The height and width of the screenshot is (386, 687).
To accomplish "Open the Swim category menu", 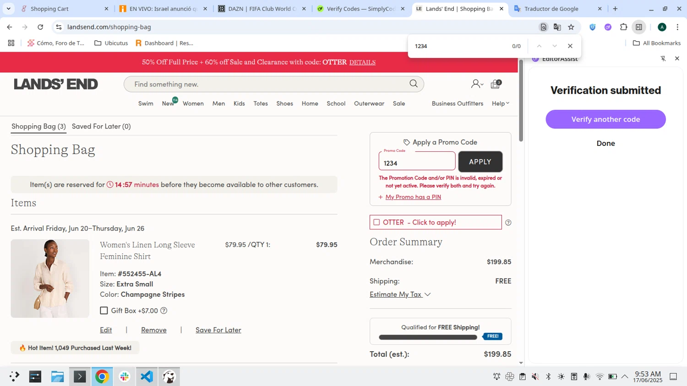I will tap(146, 103).
